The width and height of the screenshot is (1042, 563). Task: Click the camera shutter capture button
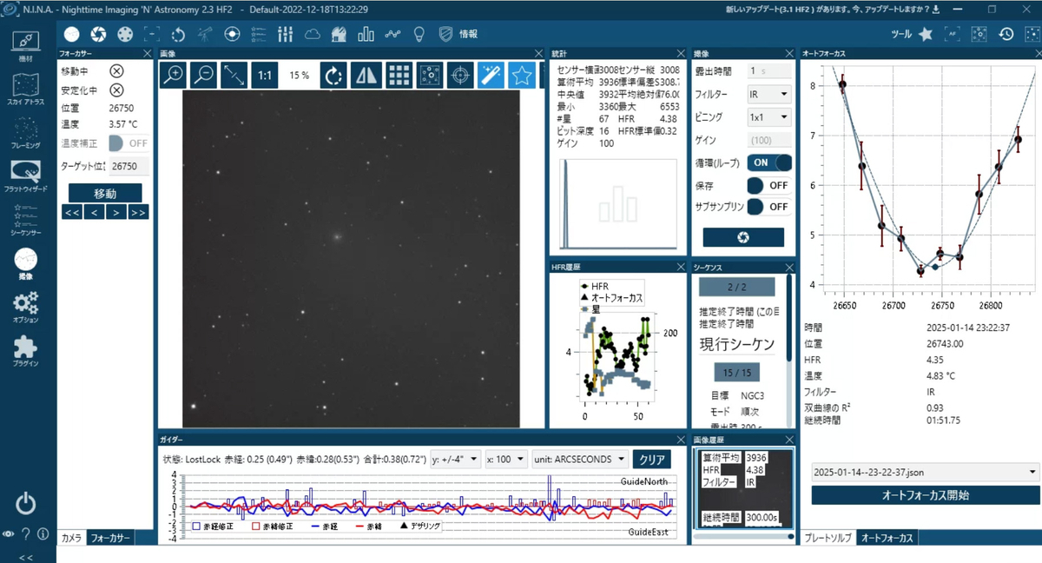743,237
